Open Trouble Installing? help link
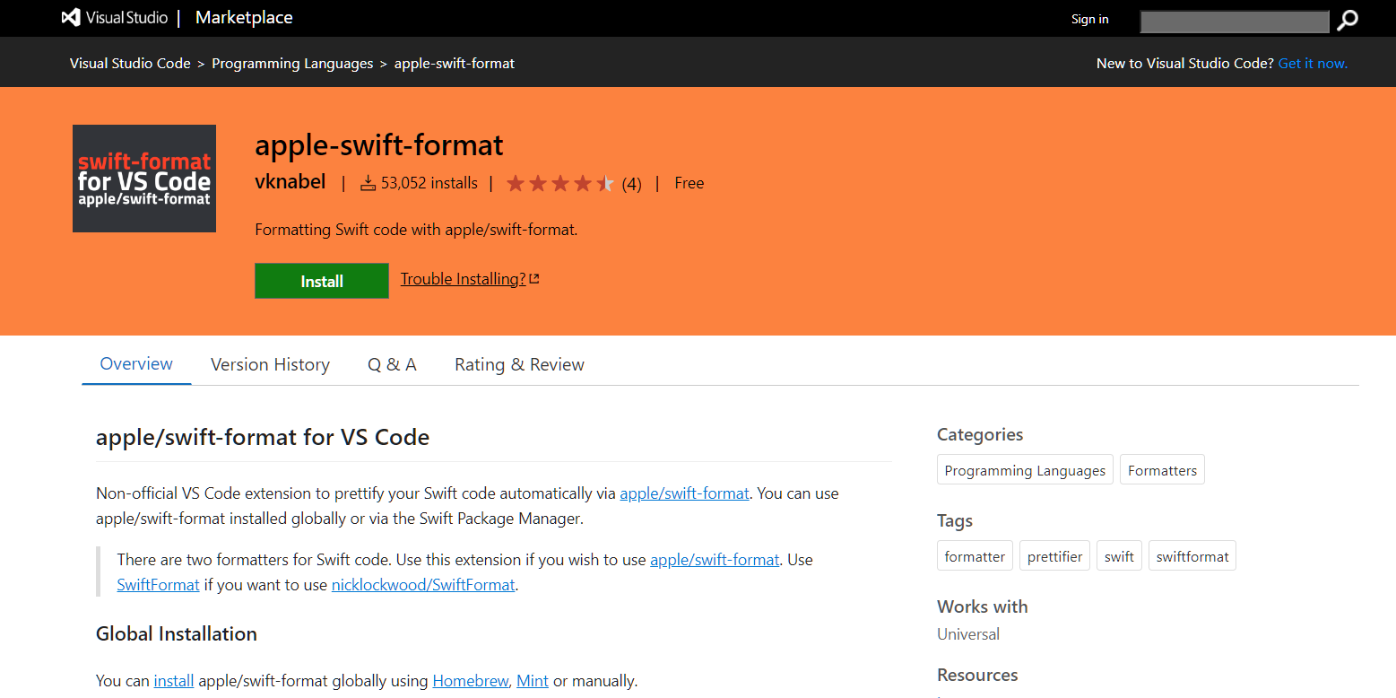Image resolution: width=1396 pixels, height=698 pixels. 463,279
